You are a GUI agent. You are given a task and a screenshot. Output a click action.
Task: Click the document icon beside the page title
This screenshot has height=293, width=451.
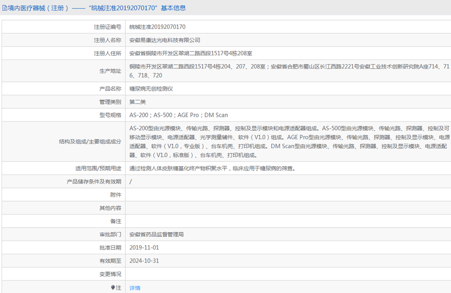(5, 8)
